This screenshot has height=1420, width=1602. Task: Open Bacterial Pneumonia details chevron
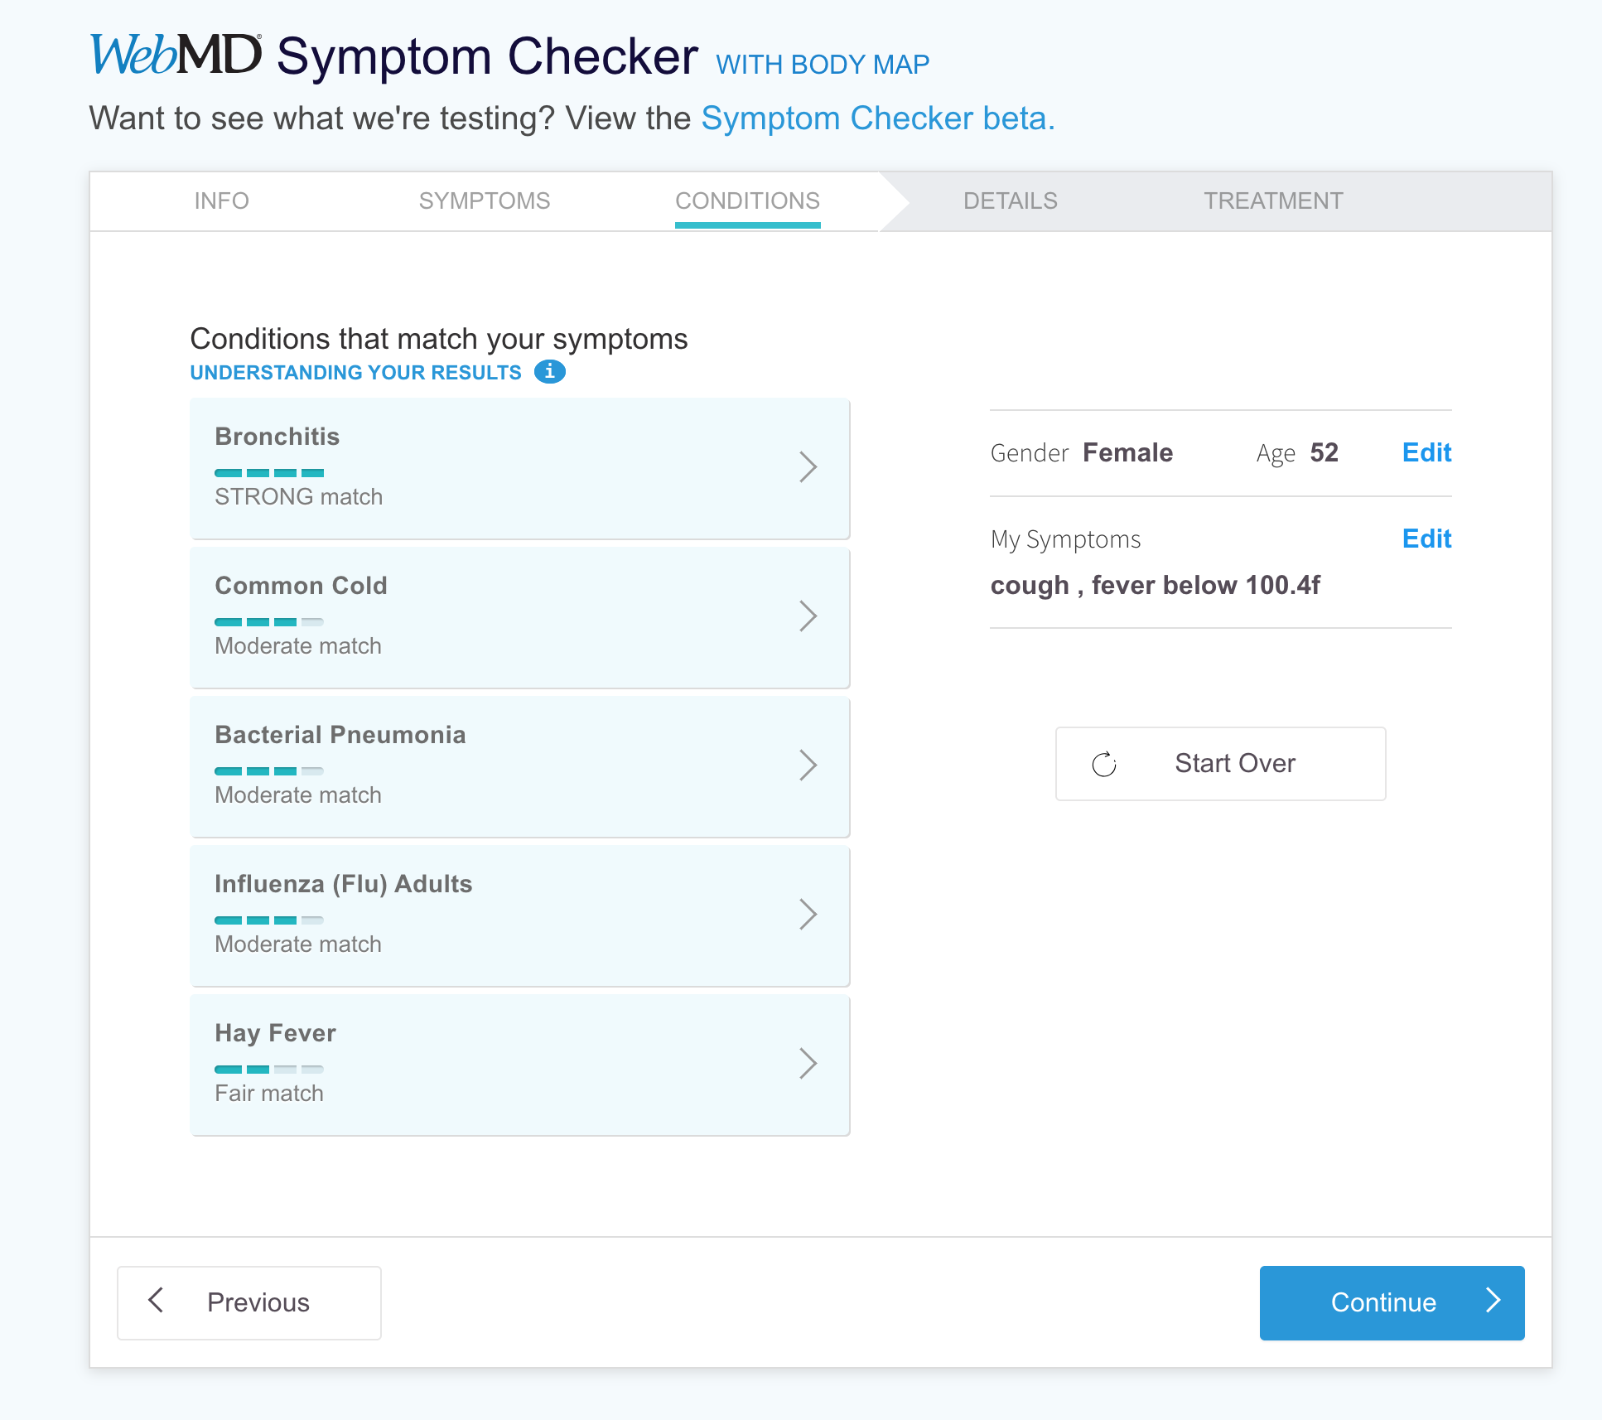pyautogui.click(x=808, y=766)
